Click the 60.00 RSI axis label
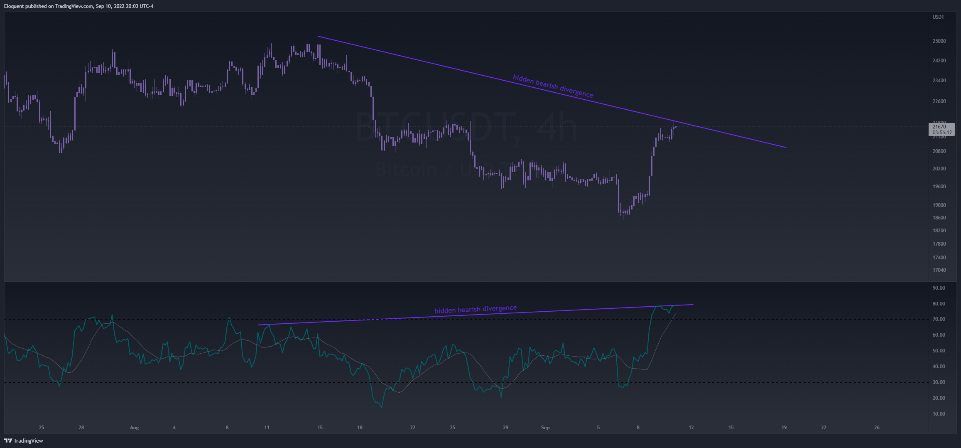This screenshot has width=961, height=448. (939, 335)
